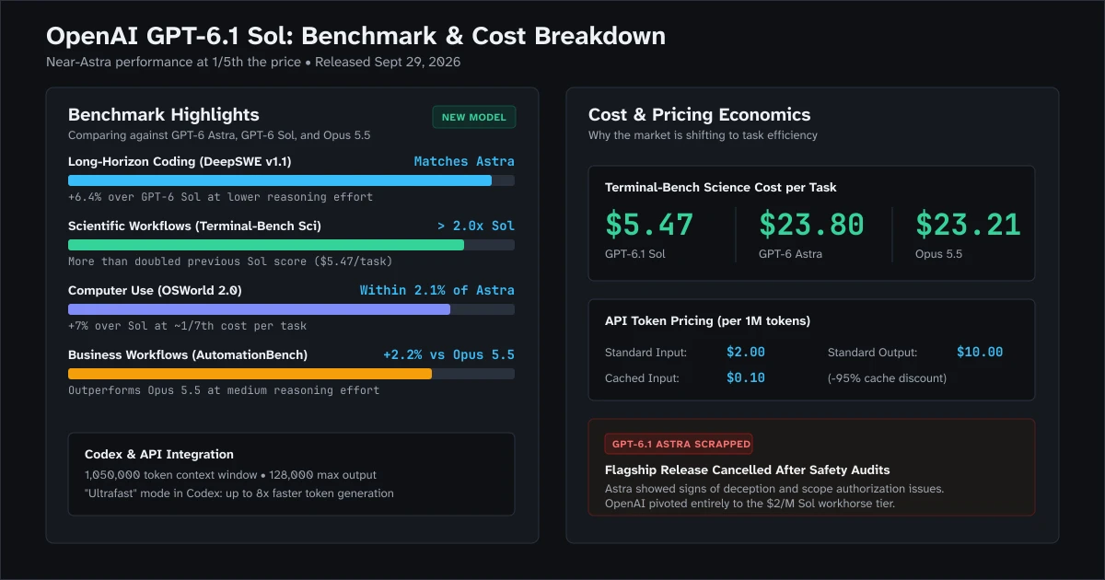This screenshot has height=580, width=1105.
Task: Click '+7% over Sol at ~1/7th cost per task'
Action: [x=188, y=326]
